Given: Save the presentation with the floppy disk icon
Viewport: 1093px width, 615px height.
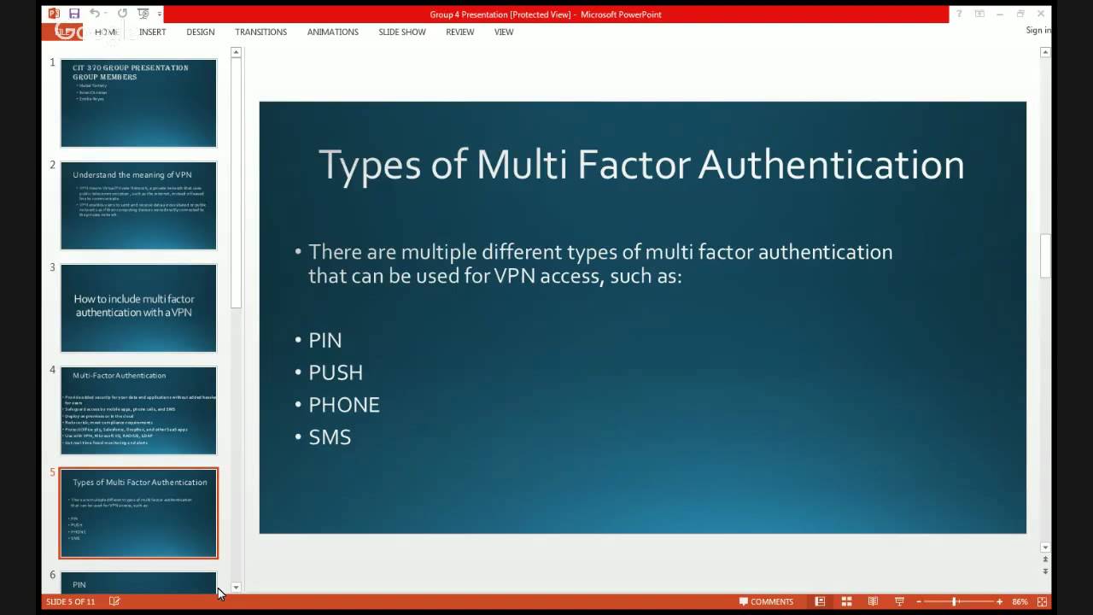Looking at the screenshot, I should coord(74,14).
